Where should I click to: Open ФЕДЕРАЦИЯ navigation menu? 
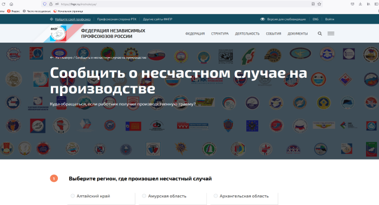[195, 34]
